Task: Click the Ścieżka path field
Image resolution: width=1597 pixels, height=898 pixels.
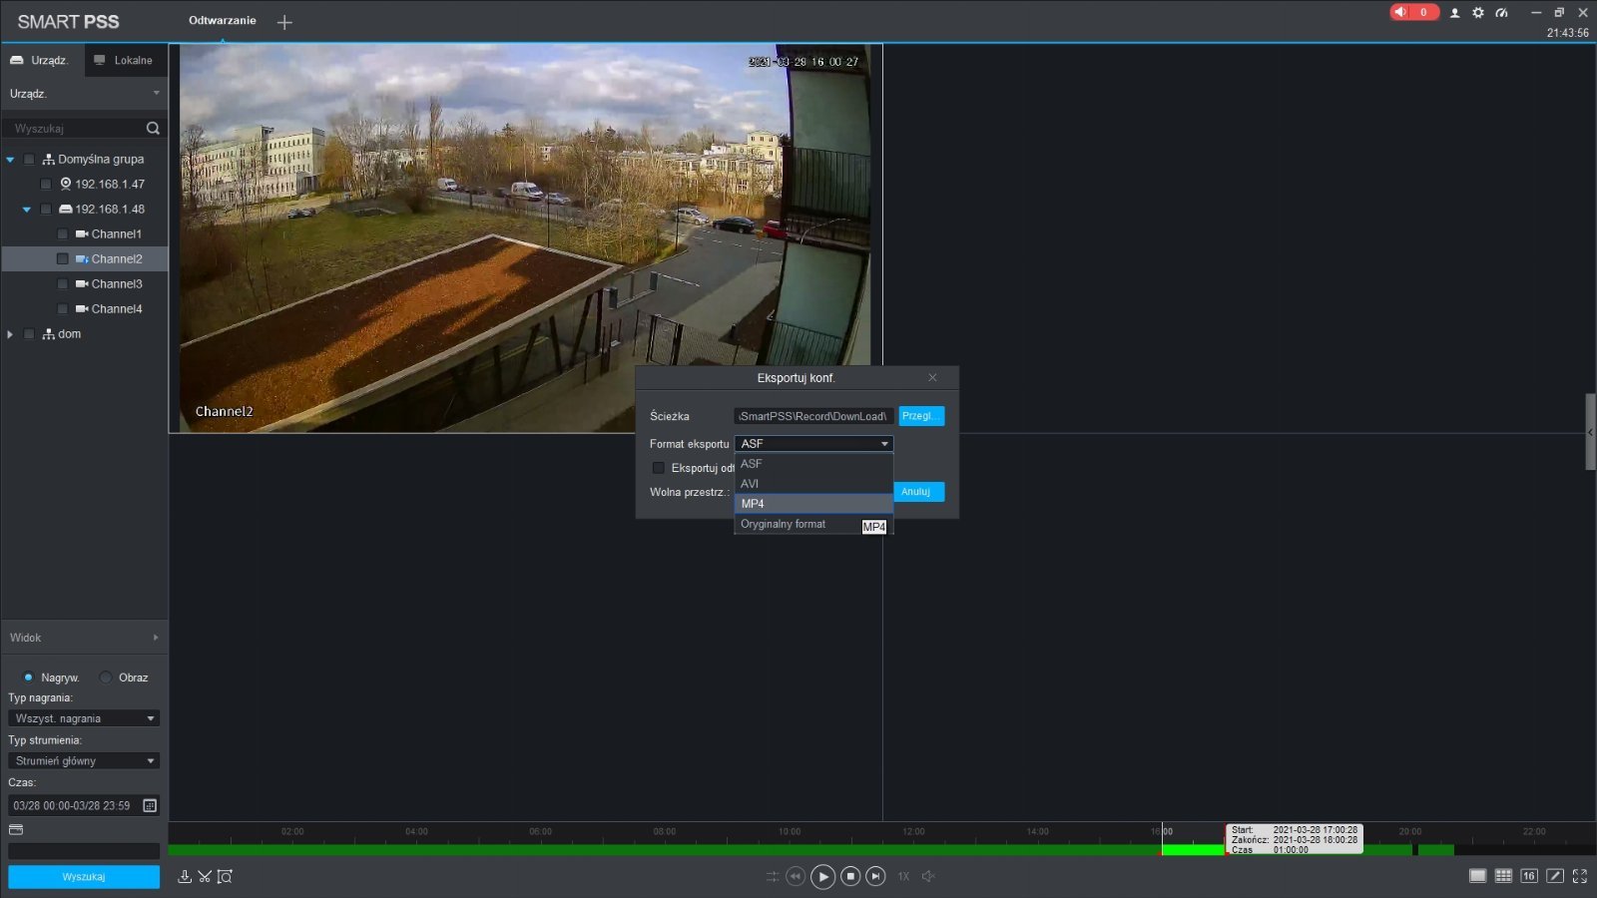Action: [x=813, y=416]
